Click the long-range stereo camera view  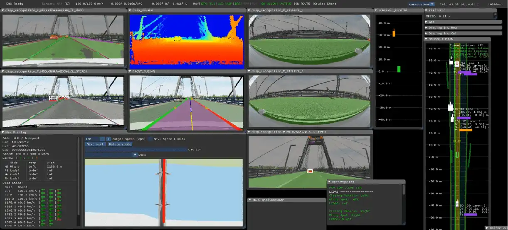tap(64, 101)
